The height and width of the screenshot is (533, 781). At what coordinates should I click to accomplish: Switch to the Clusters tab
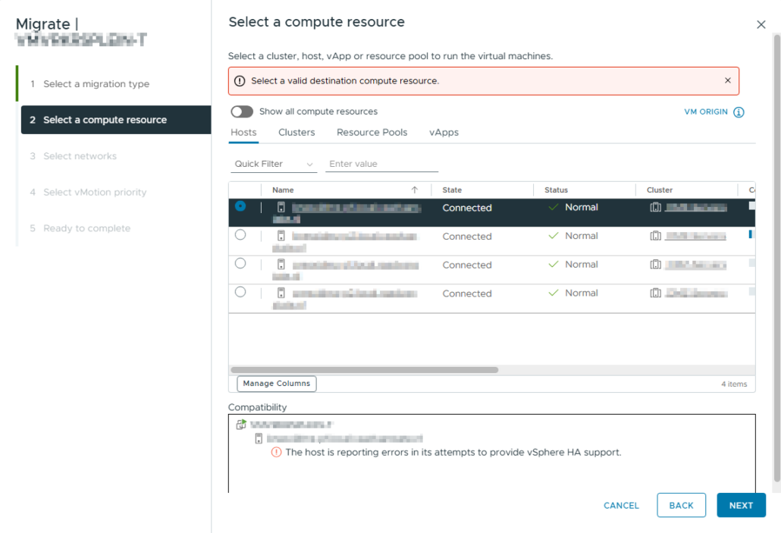pyautogui.click(x=296, y=132)
